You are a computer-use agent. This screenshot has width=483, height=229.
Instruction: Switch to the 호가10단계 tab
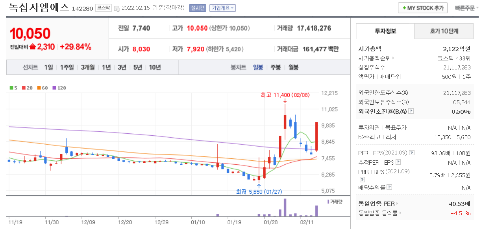pyautogui.click(x=444, y=31)
